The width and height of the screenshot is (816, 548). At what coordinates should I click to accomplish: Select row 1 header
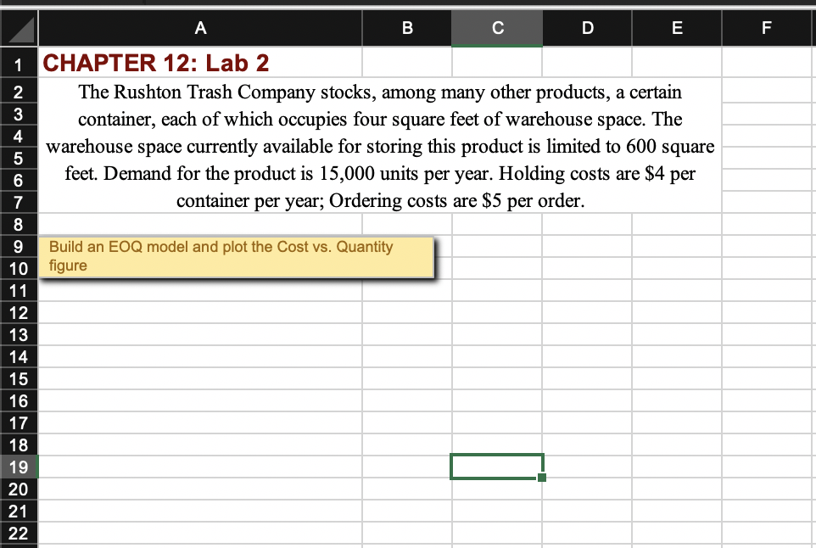tap(19, 64)
